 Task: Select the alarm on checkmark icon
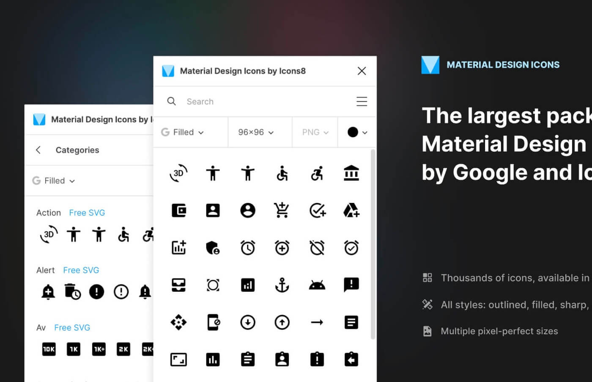(351, 248)
